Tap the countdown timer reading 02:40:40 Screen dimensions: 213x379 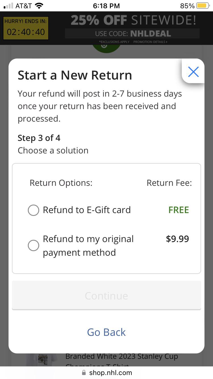(x=26, y=32)
